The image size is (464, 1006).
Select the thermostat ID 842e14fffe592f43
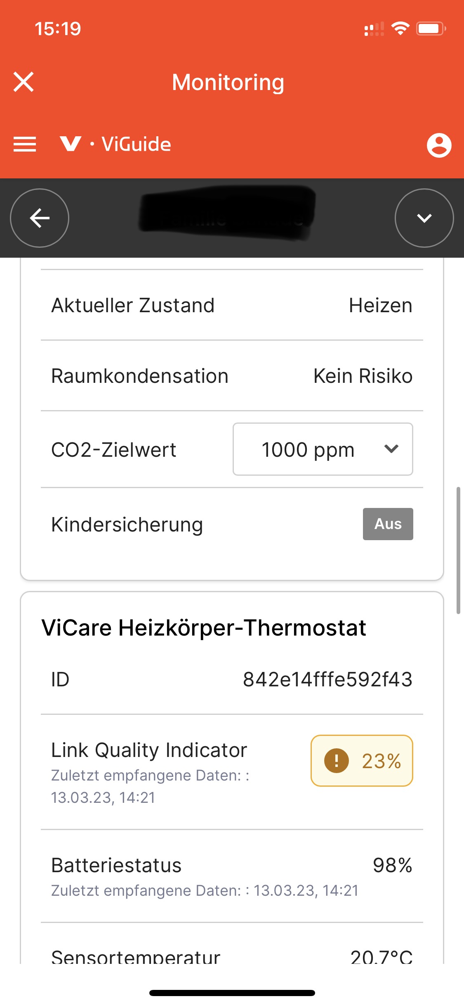[x=327, y=679]
